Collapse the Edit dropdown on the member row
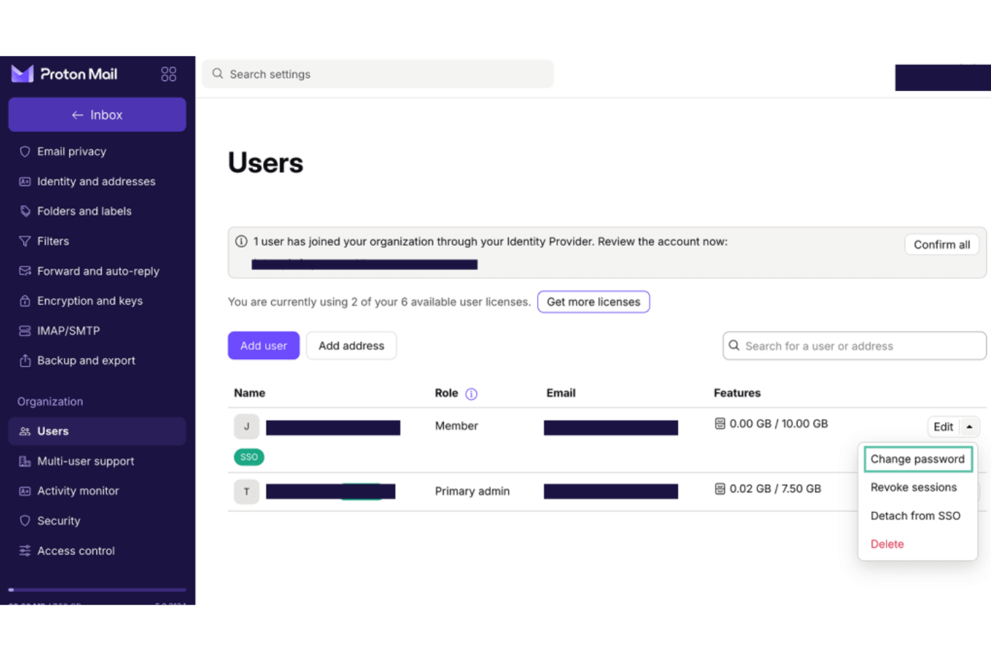This screenshot has width=991, height=661. coord(970,427)
